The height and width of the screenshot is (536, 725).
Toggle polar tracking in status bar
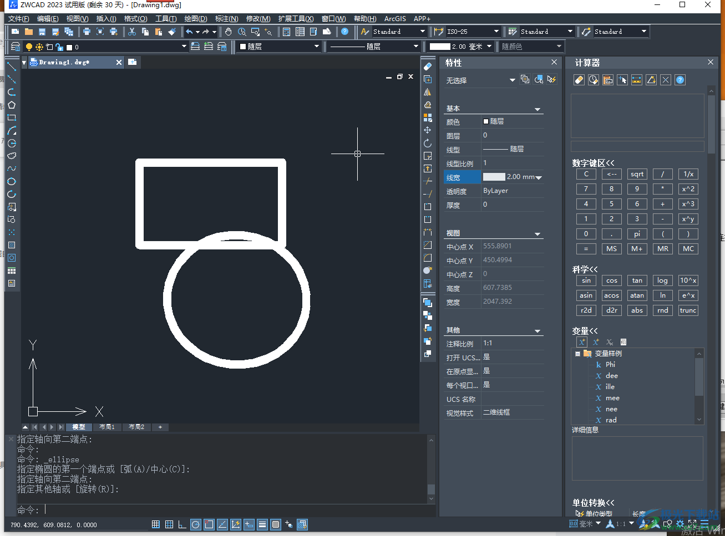(x=196, y=524)
